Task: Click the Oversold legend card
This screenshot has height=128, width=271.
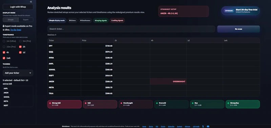Action: tap(171, 104)
